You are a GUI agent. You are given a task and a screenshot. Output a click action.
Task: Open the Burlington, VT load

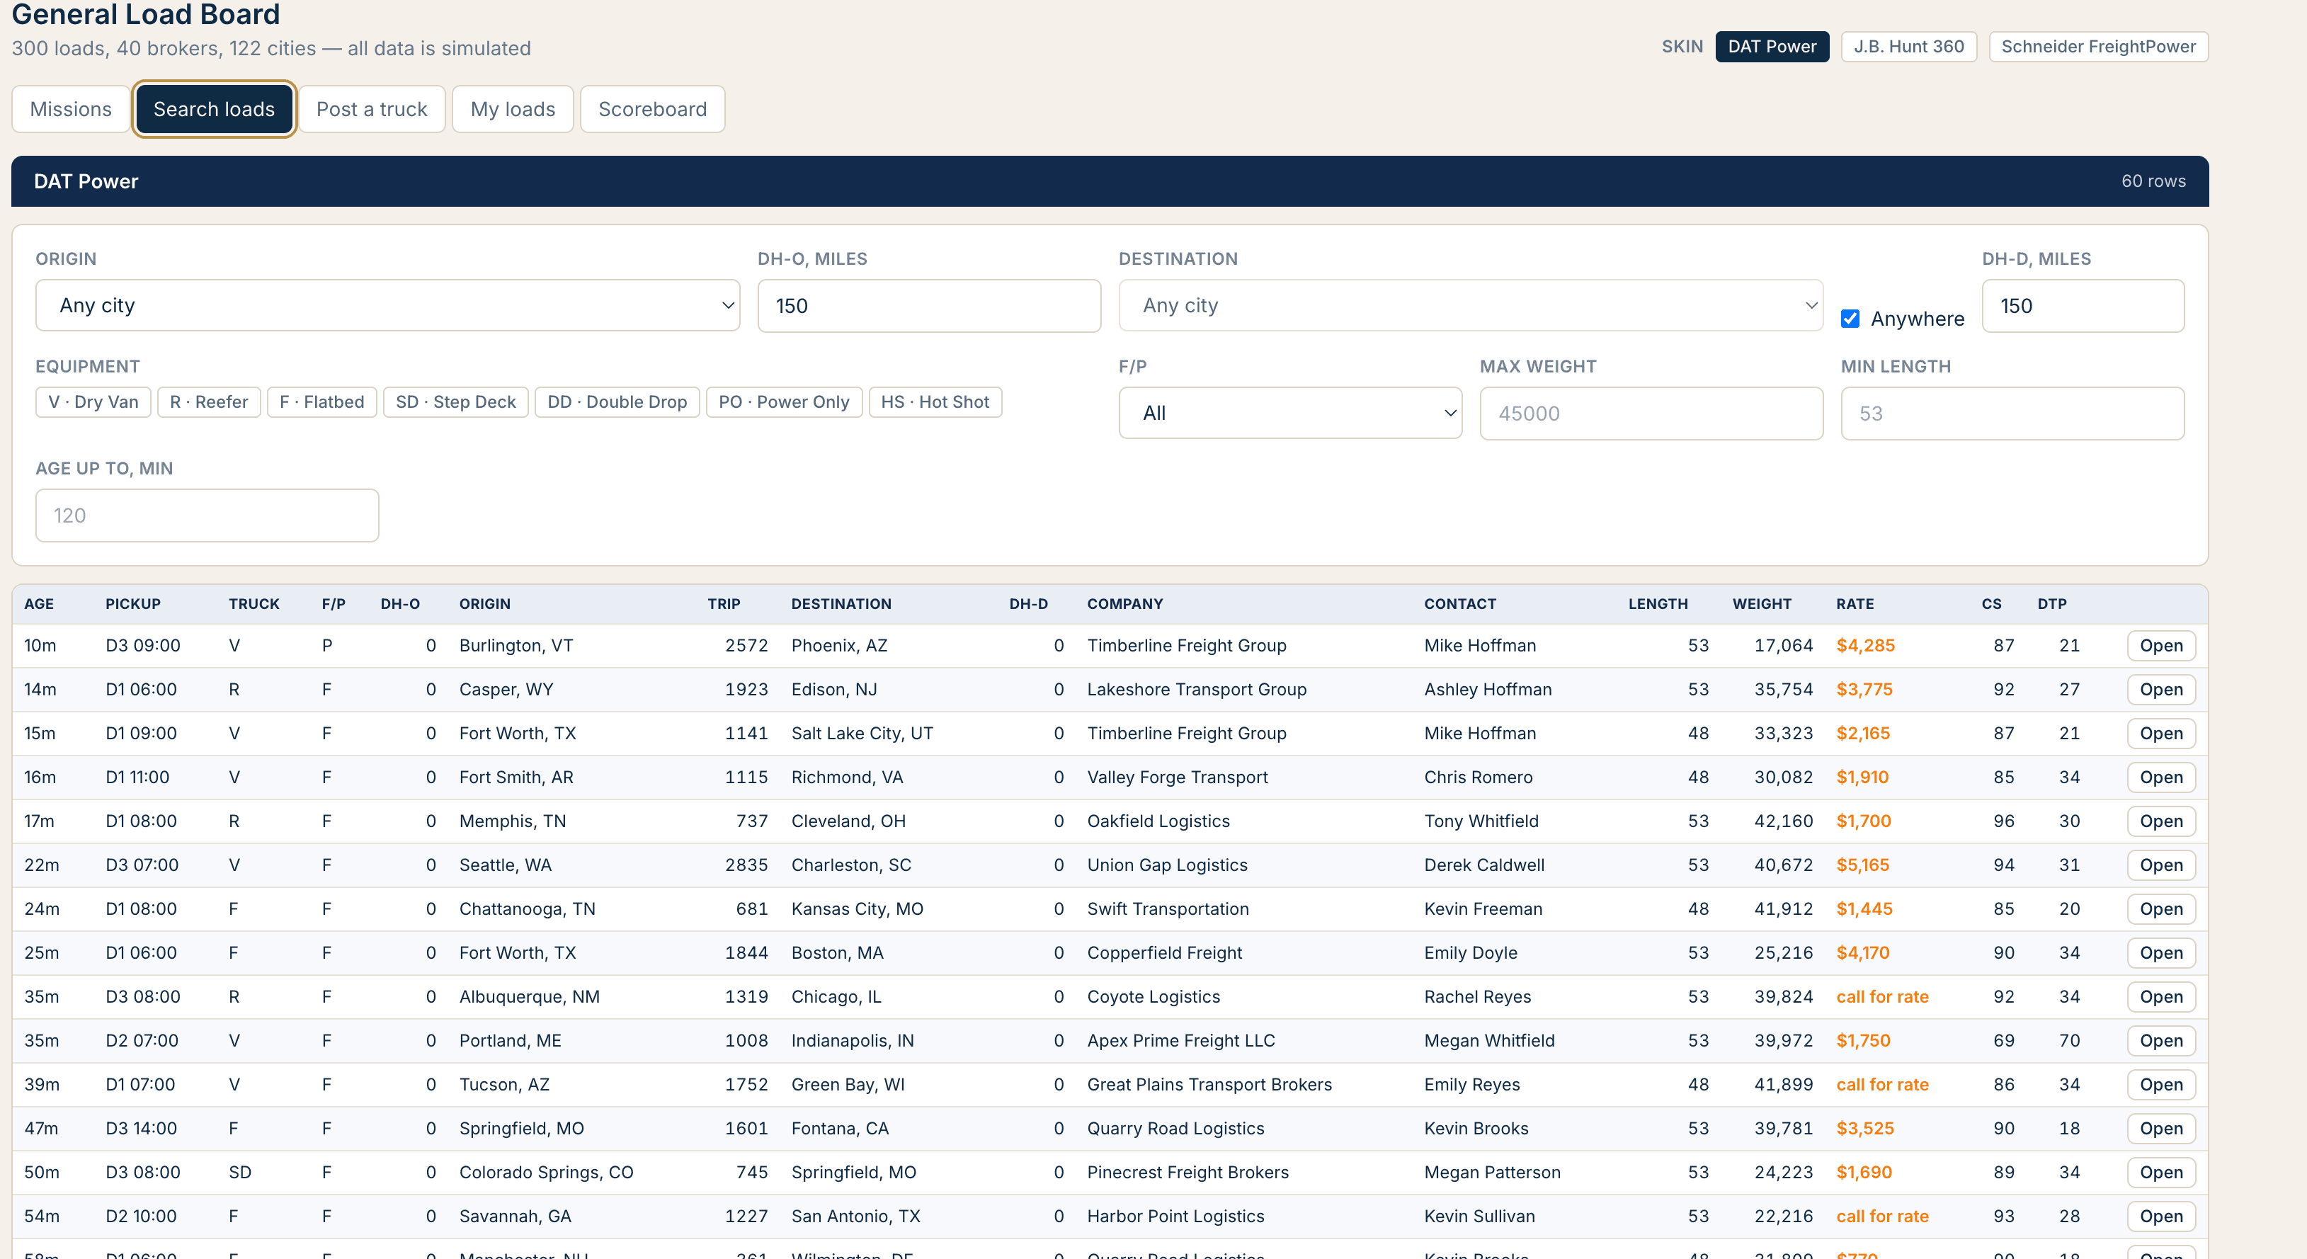2160,646
